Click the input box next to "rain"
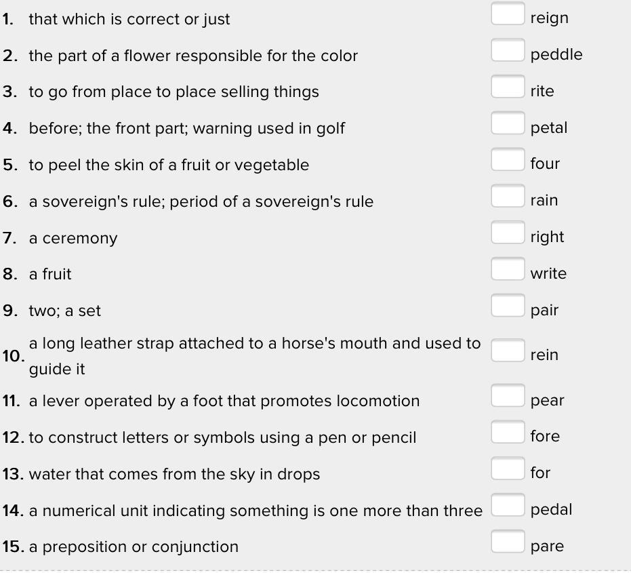 [x=508, y=197]
